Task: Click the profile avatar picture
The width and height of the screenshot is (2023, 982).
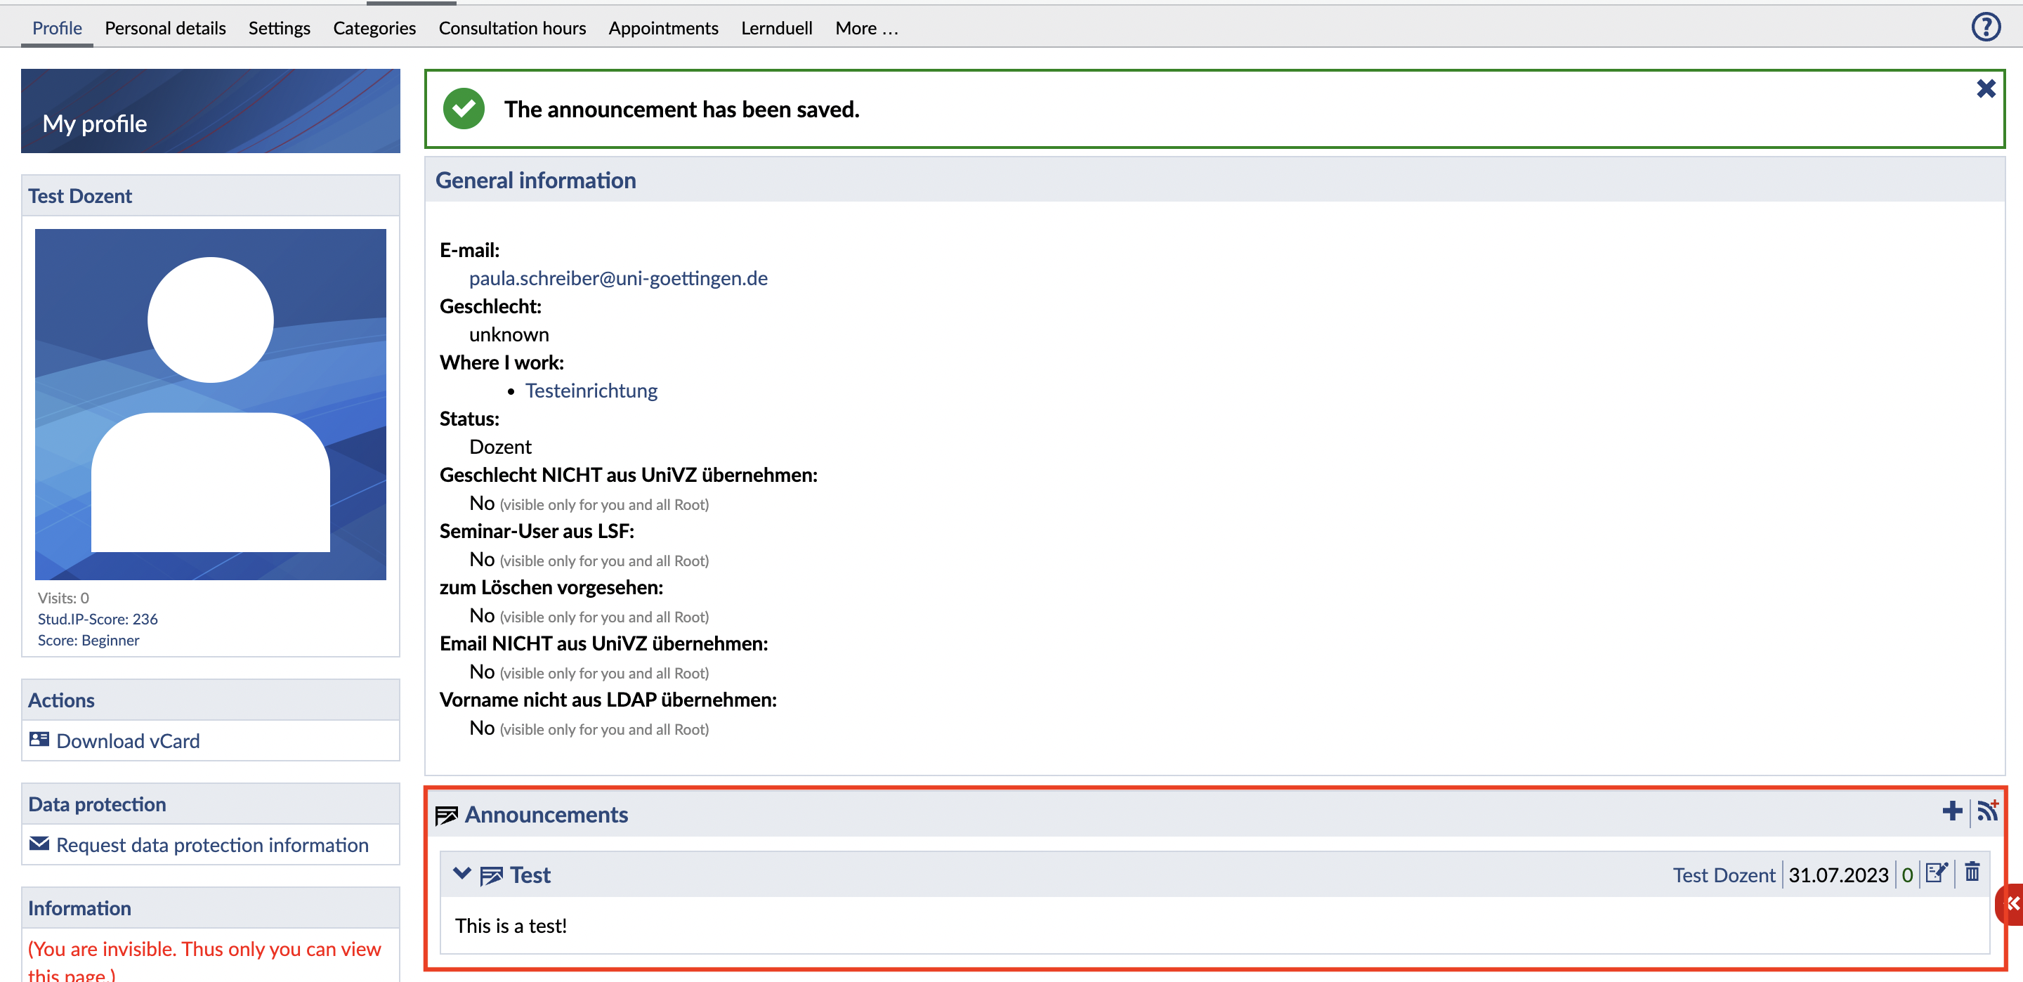Action: [211, 405]
